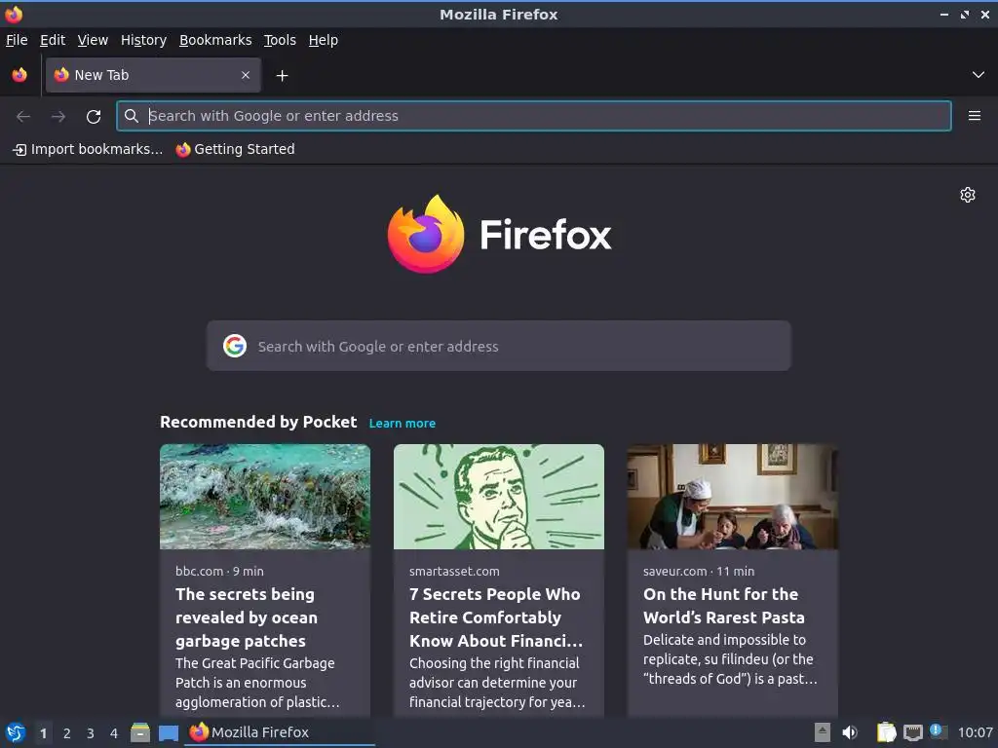Click the center page search field

pos(498,346)
